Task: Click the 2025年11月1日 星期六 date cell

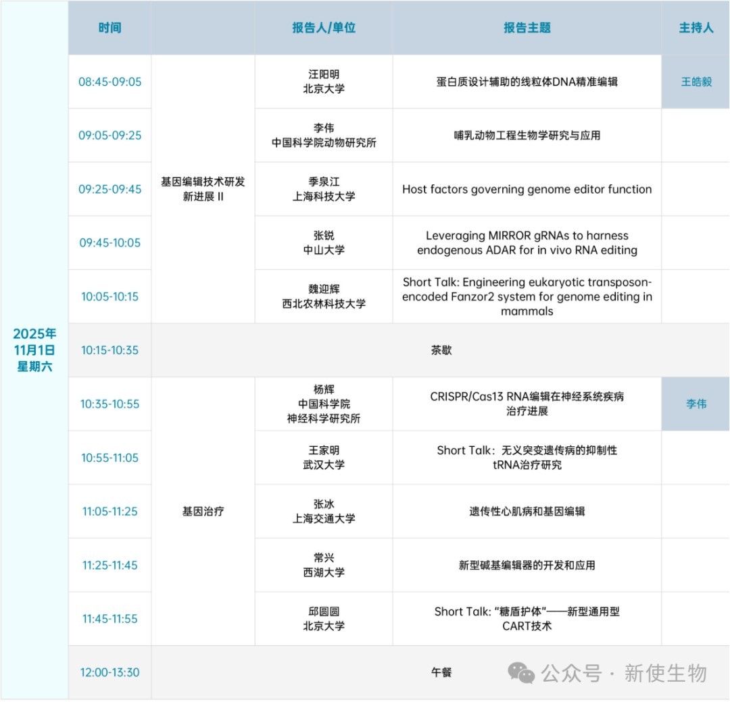Action: pos(34,350)
